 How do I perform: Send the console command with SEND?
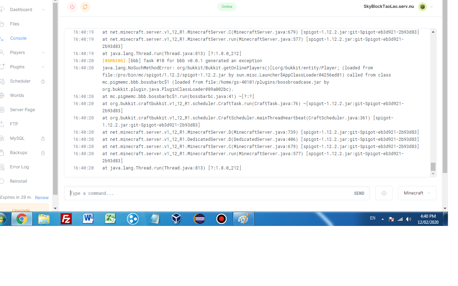tap(359, 193)
